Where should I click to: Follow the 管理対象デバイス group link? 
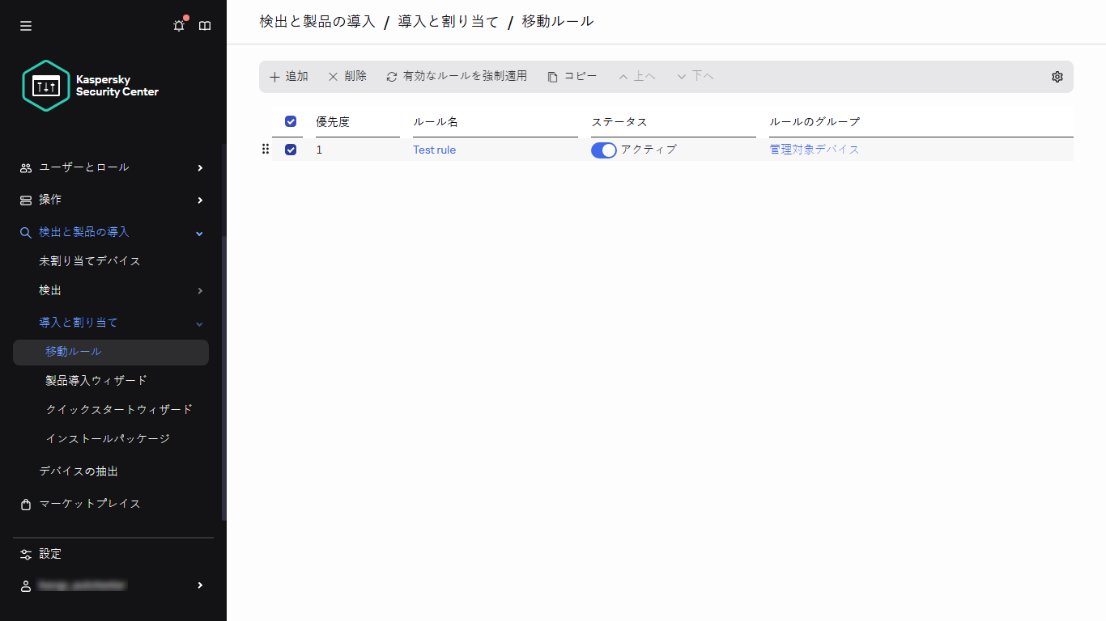pyautogui.click(x=815, y=150)
